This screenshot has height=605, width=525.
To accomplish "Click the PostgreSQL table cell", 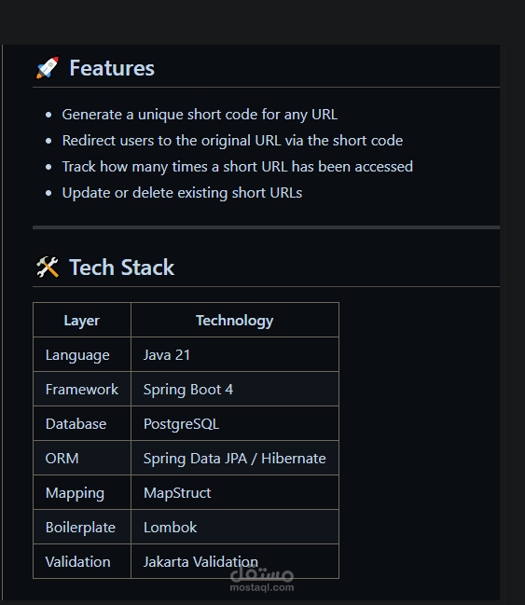I will [x=235, y=423].
